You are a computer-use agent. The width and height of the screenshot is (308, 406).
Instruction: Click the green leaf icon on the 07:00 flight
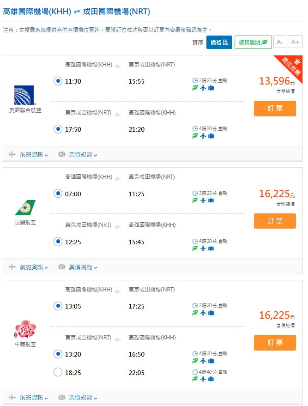point(195,200)
